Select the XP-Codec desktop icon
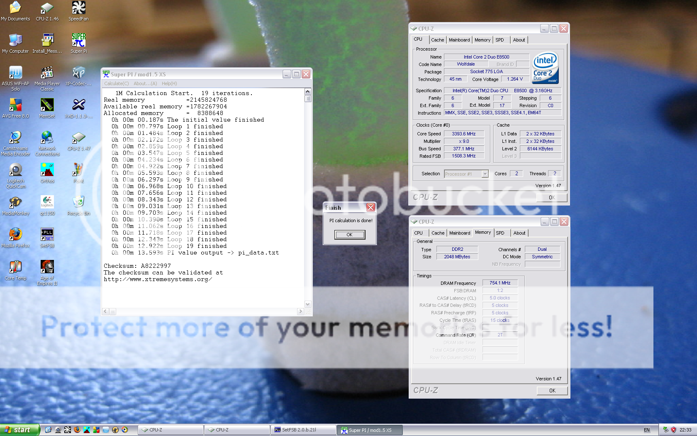697x436 pixels. (78, 76)
